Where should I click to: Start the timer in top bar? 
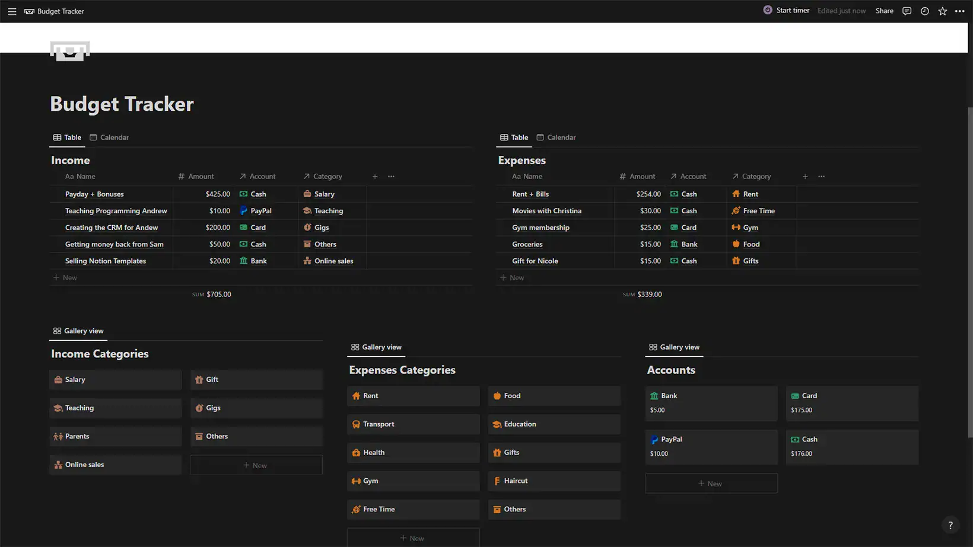pos(786,11)
